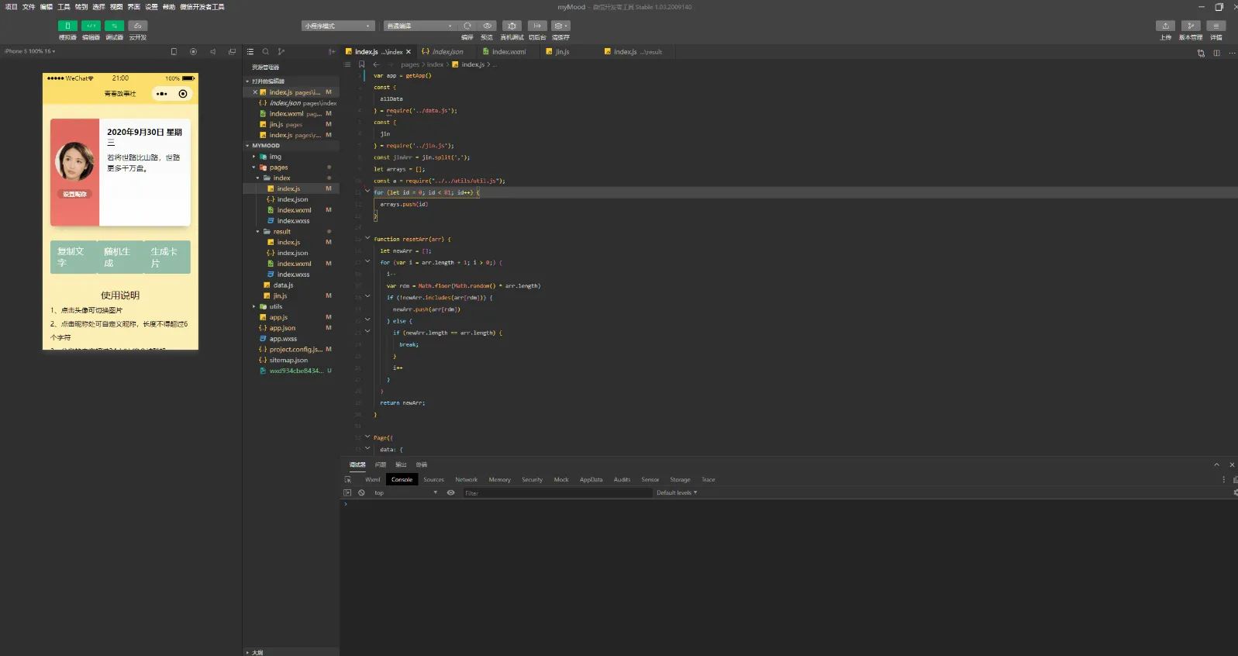Click the search icon in the explorer sidebar
This screenshot has width=1238, height=656.
(265, 52)
